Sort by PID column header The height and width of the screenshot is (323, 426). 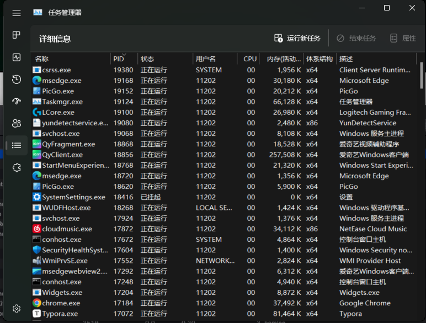[124, 59]
